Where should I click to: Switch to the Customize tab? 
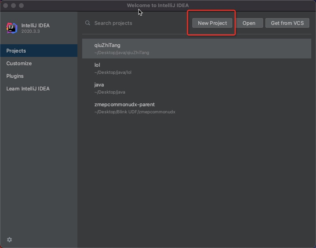tap(39, 63)
